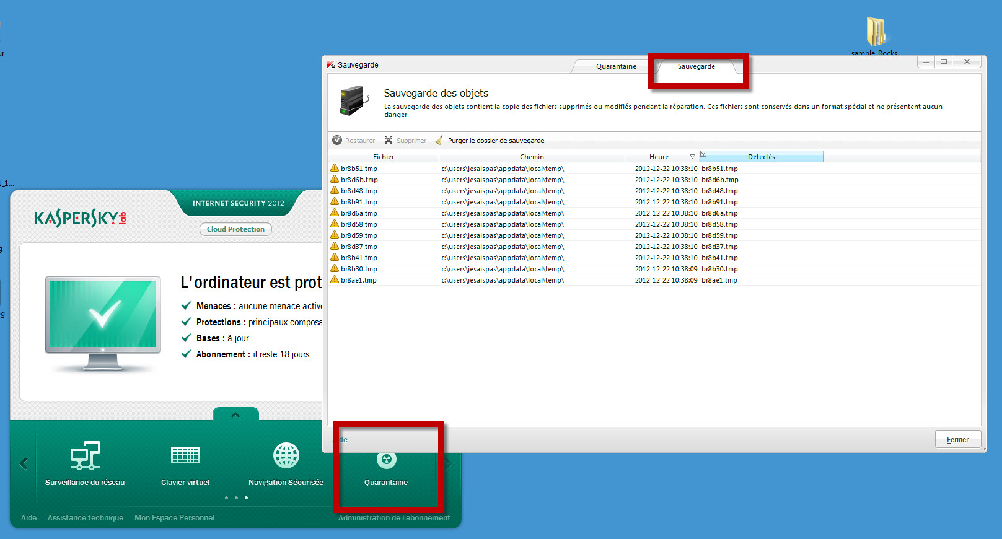Select br8d6b.tmp in Fichier column
This screenshot has height=539, width=1002.
[359, 180]
